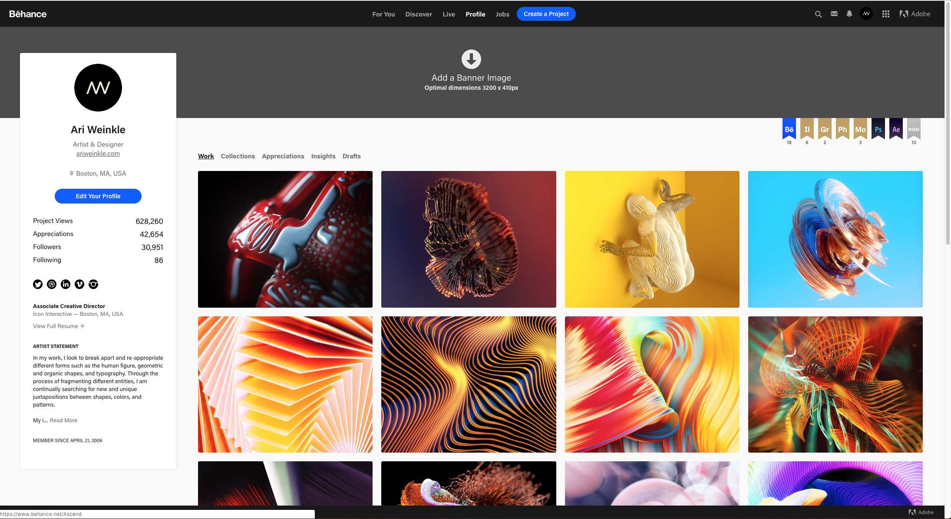Click the Behance home logo icon
This screenshot has width=951, height=519.
[29, 13]
